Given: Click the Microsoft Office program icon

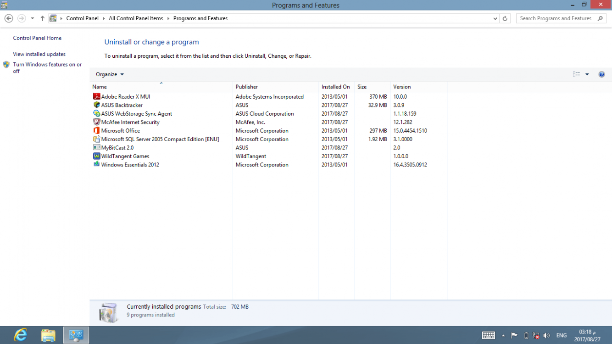Looking at the screenshot, I should pos(96,131).
